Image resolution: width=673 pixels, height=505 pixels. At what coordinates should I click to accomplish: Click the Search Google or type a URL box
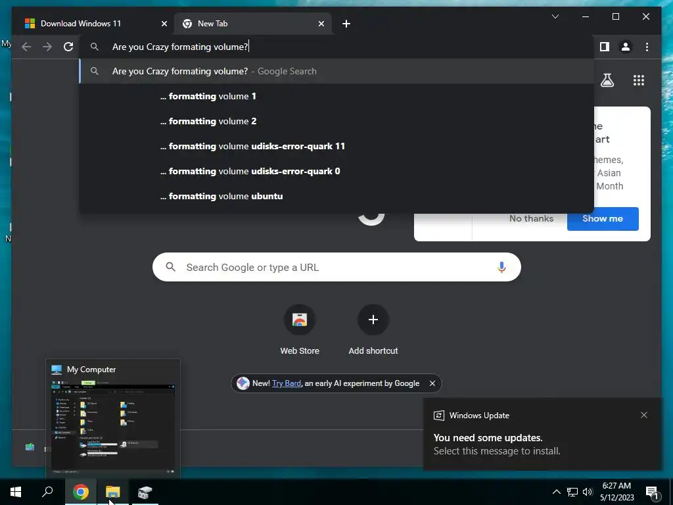[336, 267]
